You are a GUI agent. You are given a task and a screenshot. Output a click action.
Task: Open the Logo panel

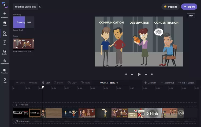(5, 80)
